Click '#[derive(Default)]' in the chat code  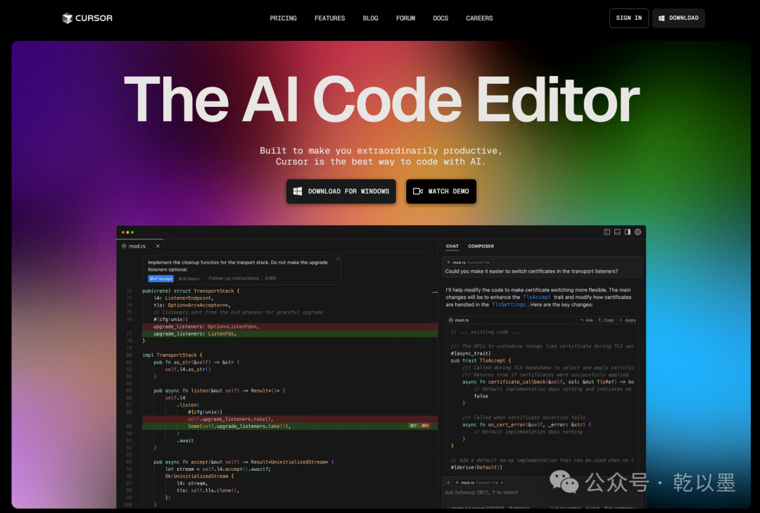(476, 467)
